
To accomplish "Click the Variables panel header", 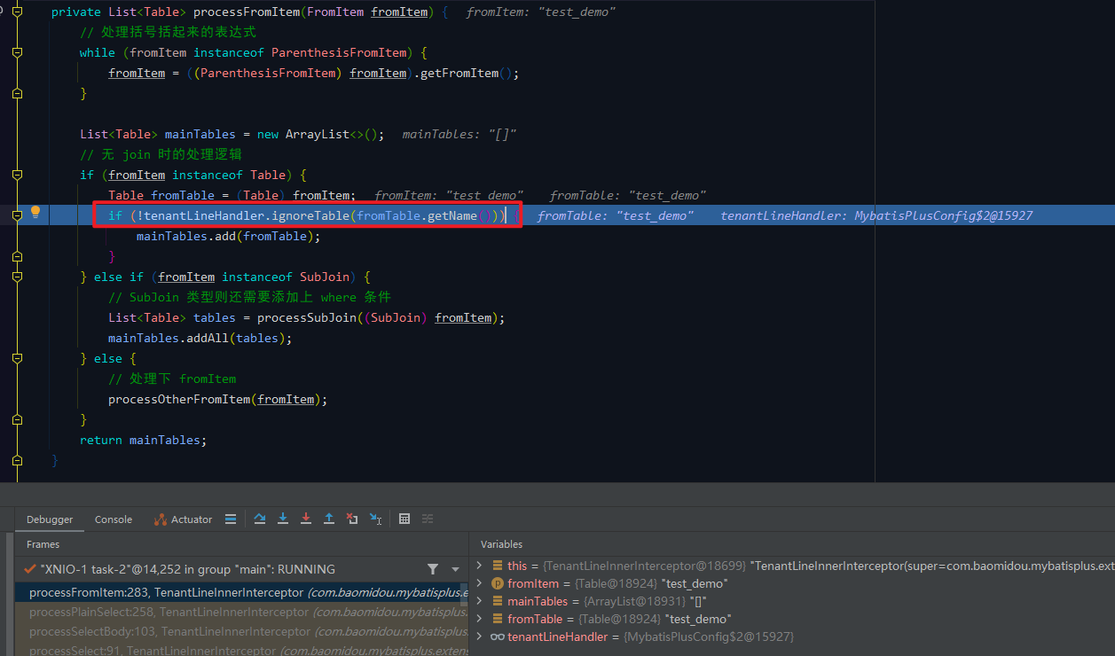I will pos(501,544).
